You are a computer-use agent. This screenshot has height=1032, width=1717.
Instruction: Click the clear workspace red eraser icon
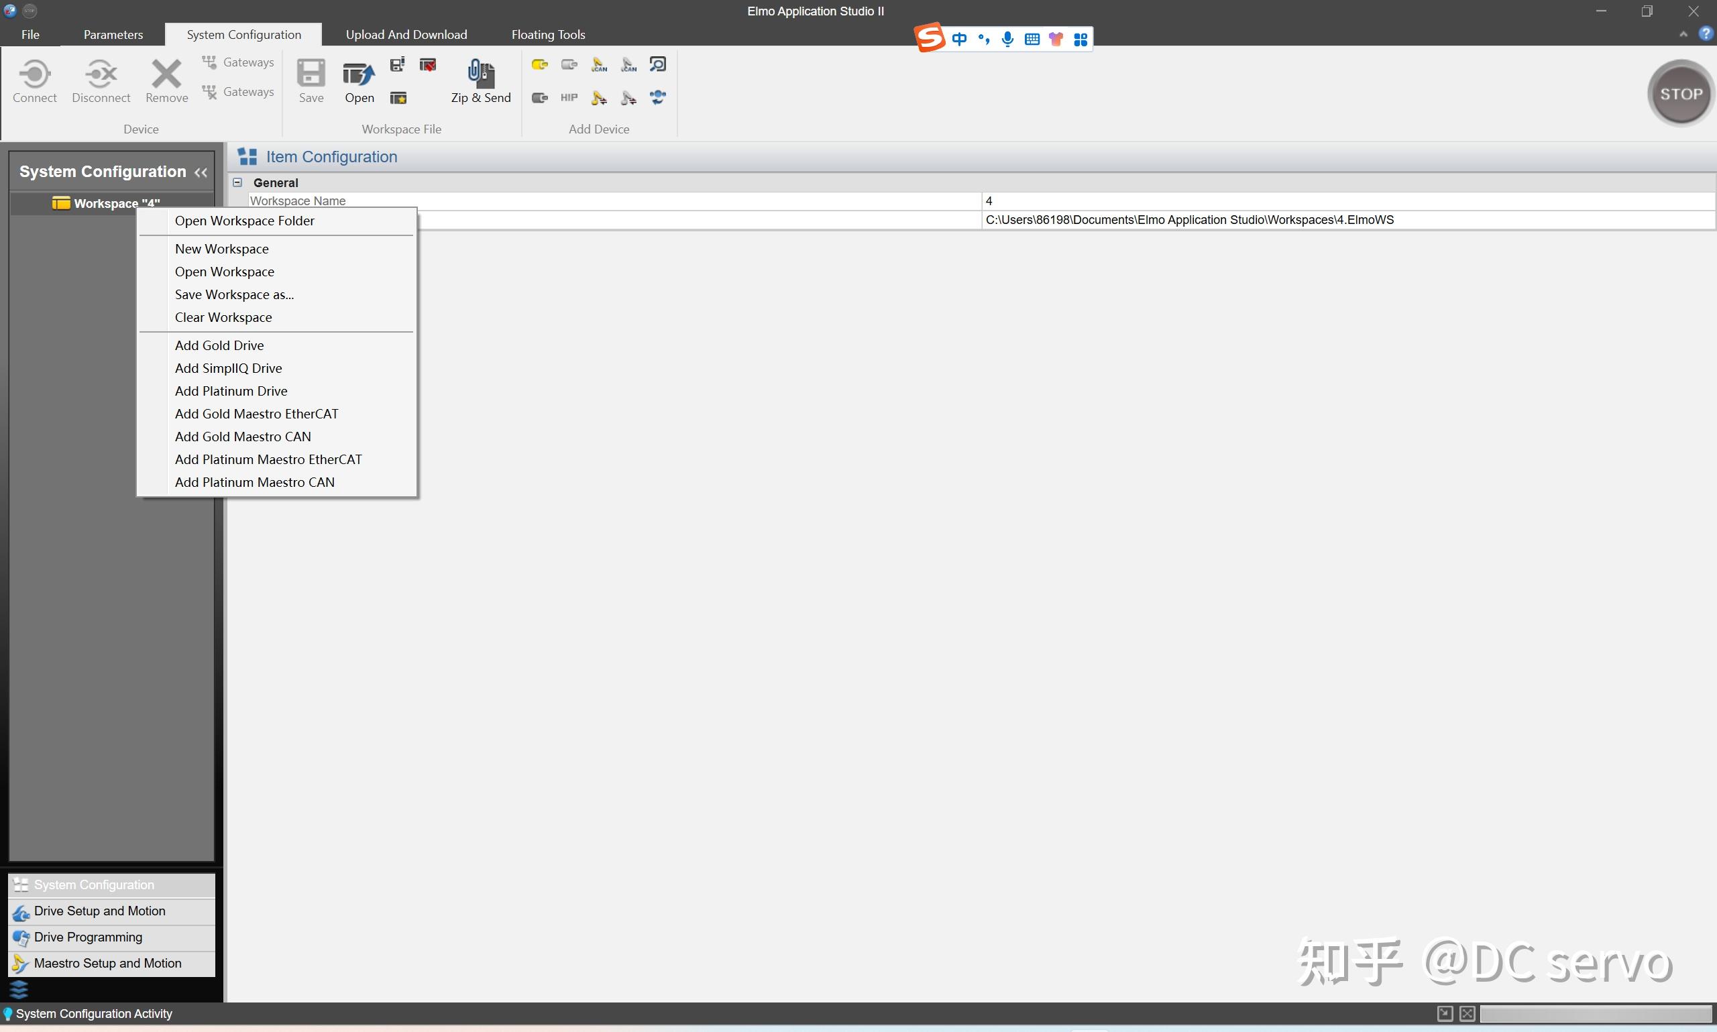point(428,65)
